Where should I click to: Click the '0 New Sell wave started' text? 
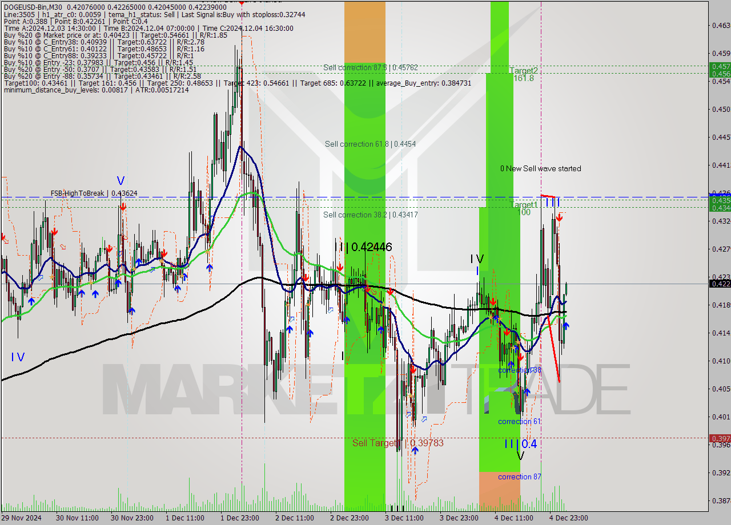(x=540, y=168)
